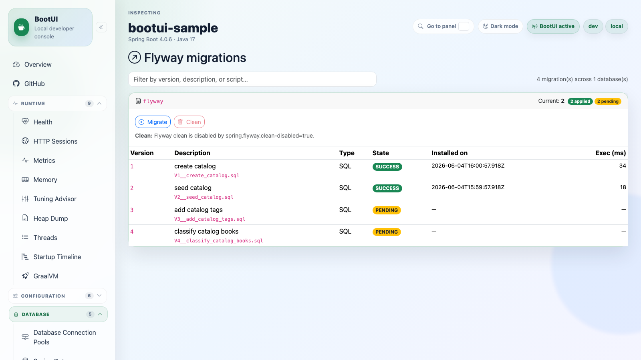Open the Heap Dump panel
This screenshot has width=641, height=360.
tap(50, 218)
